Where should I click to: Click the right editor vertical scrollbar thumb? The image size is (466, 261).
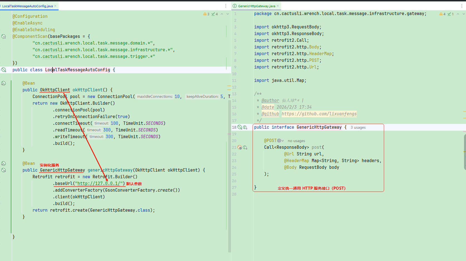coord(465,152)
